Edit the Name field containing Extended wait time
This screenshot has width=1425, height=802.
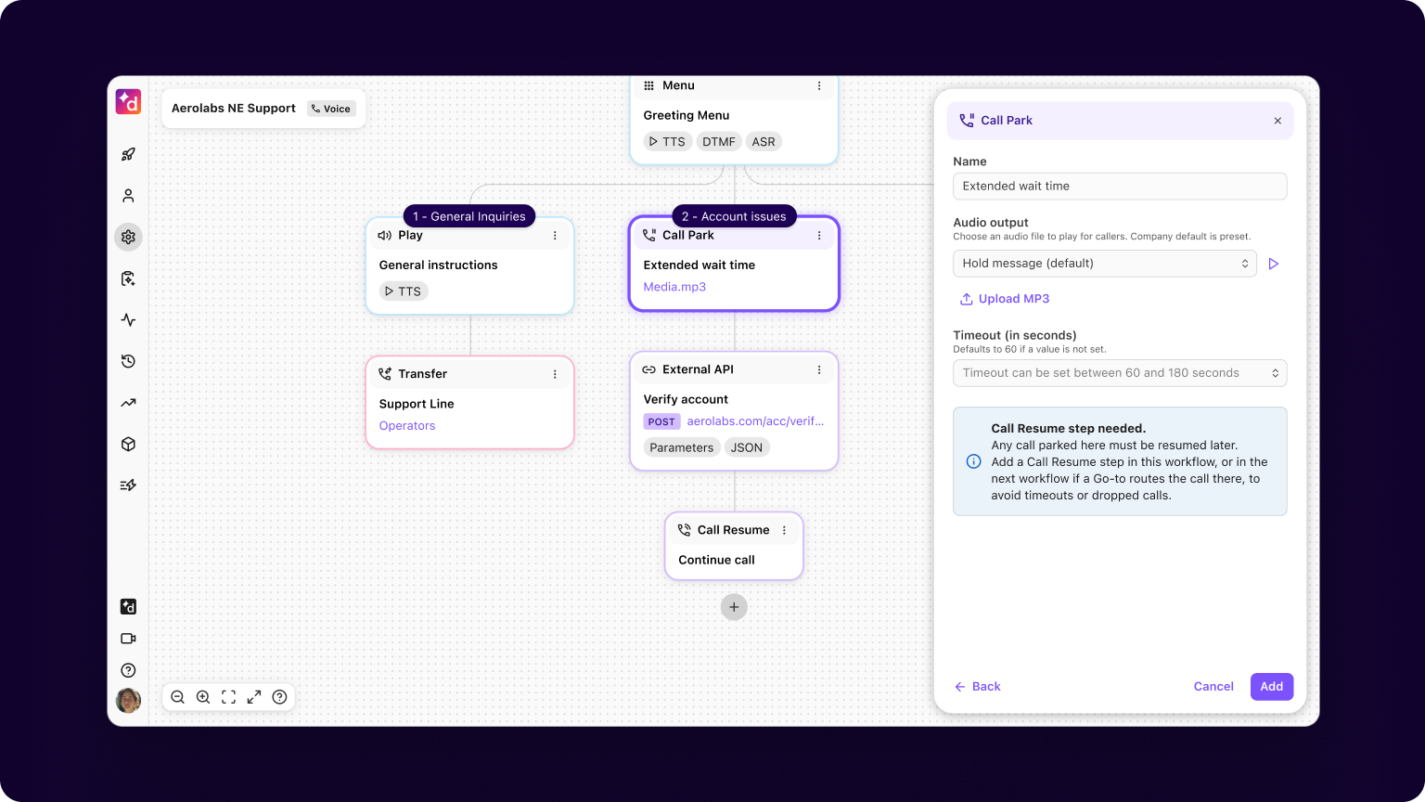[1120, 186]
